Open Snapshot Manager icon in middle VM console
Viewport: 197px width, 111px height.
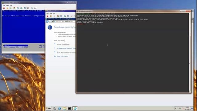click(68, 16)
